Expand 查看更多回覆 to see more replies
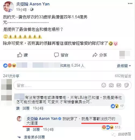135x140 pixels. (34, 137)
